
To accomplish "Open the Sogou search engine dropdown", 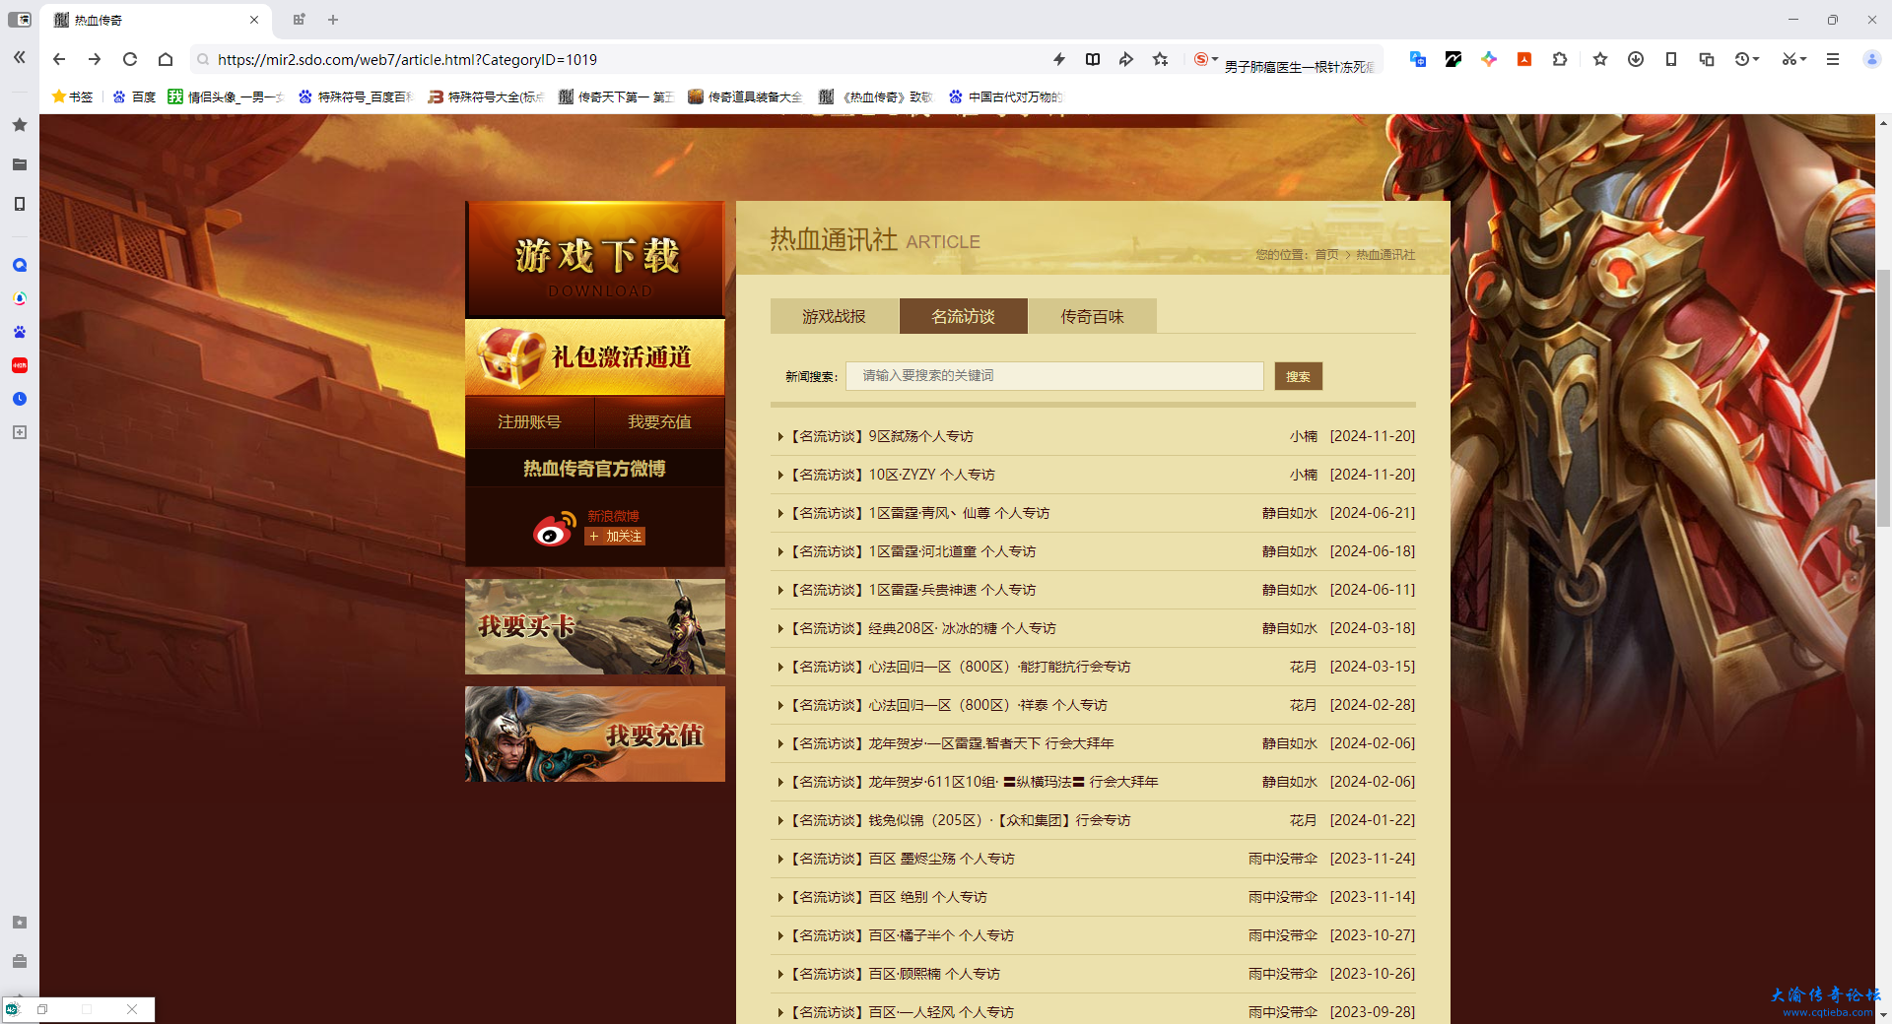I will [1206, 59].
